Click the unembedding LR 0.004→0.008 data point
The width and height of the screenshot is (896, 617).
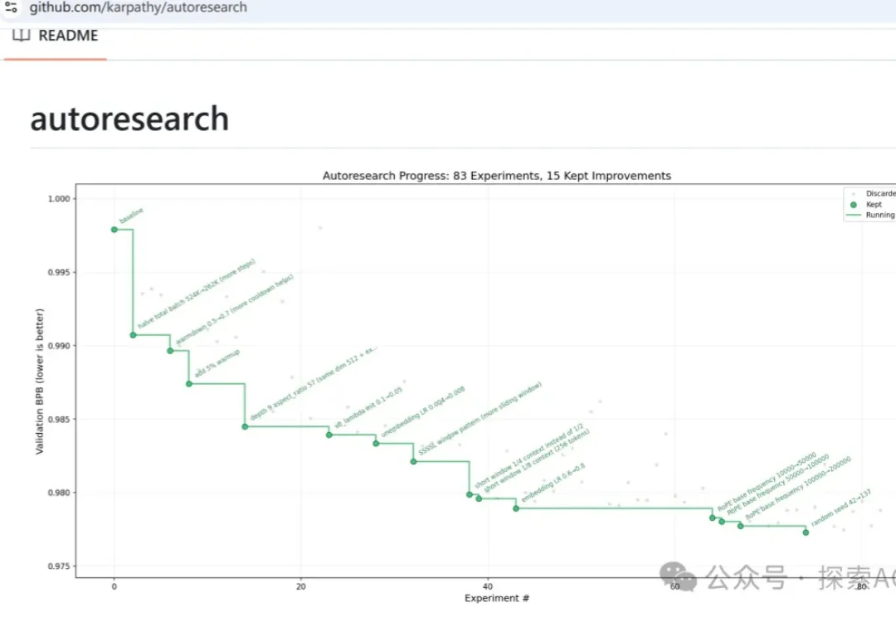[x=376, y=444]
